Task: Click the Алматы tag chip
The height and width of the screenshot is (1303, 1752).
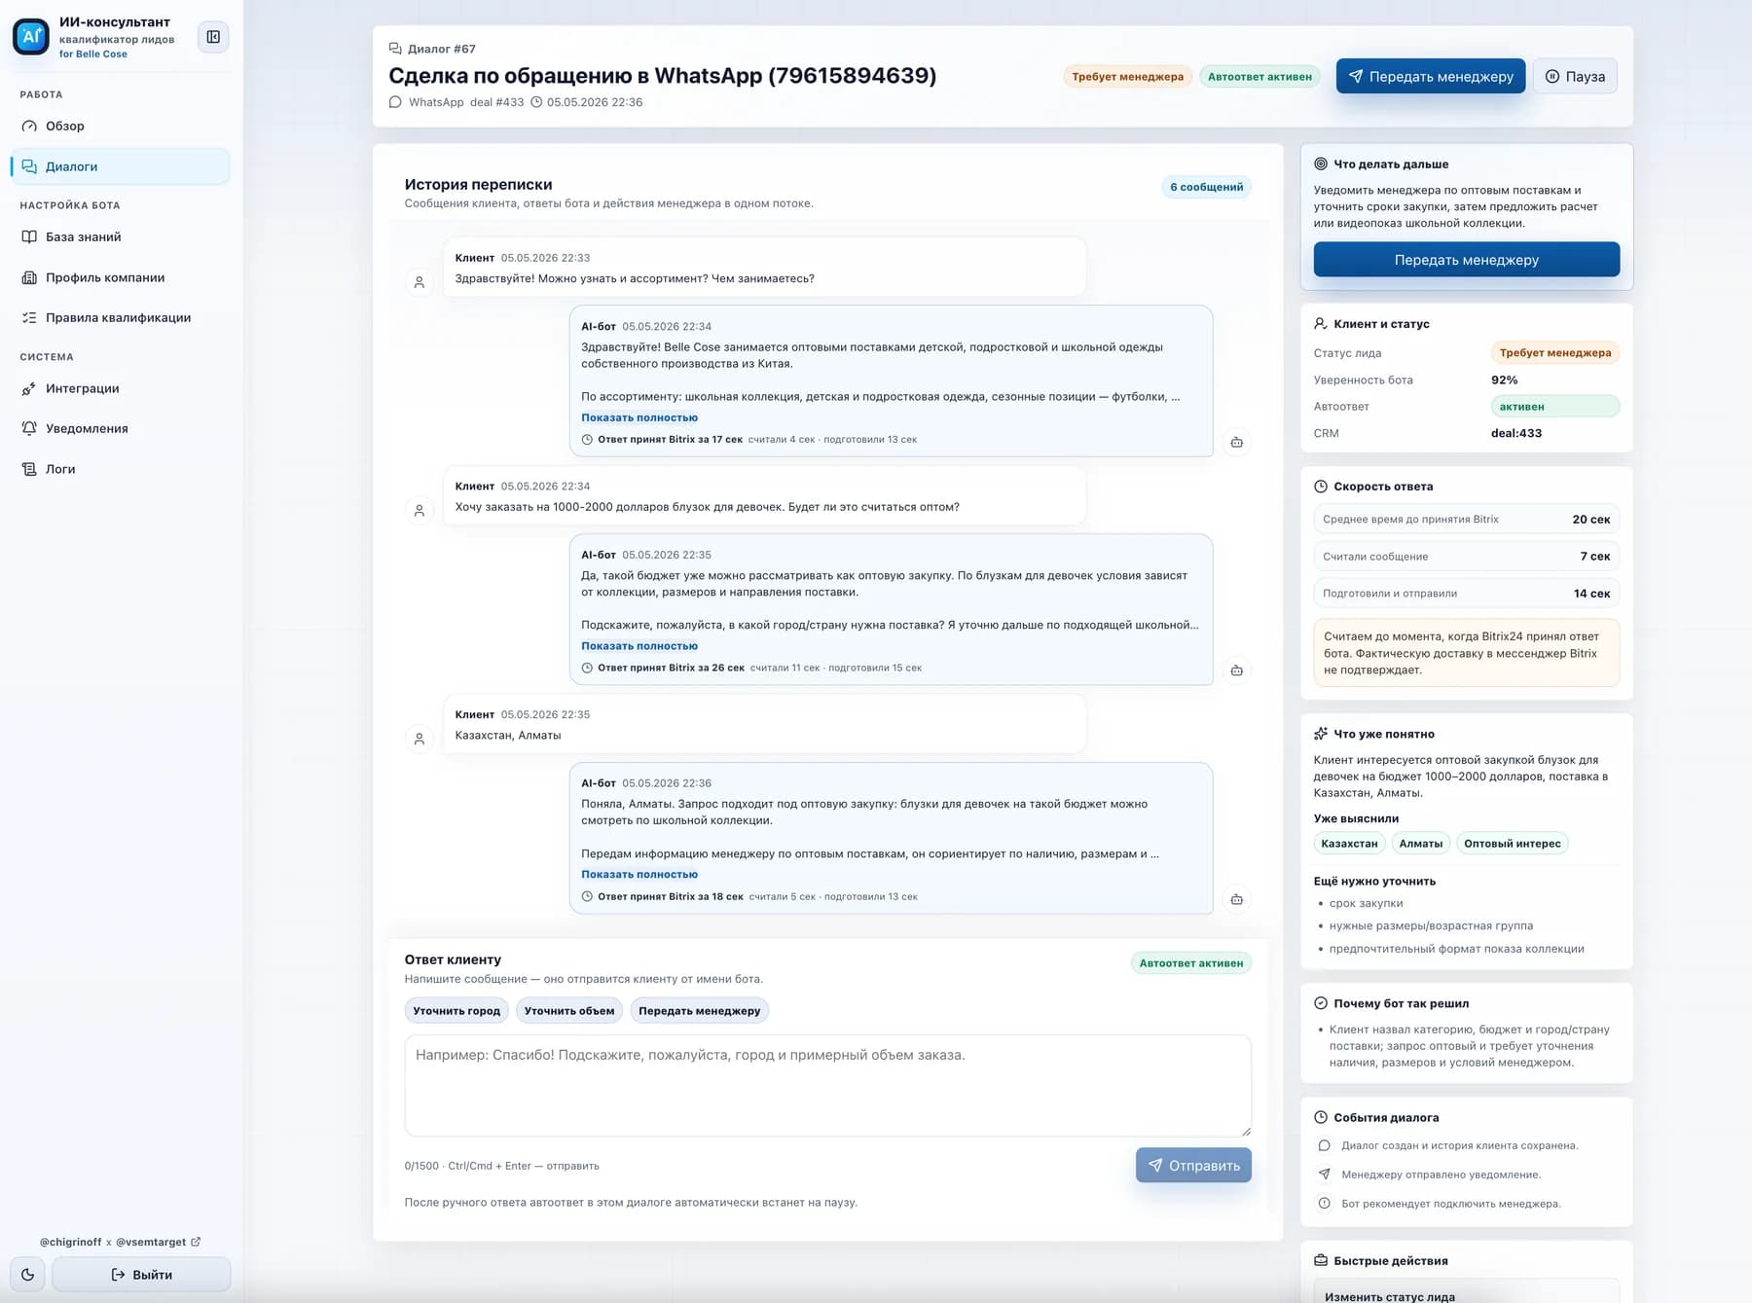Action: [1421, 844]
